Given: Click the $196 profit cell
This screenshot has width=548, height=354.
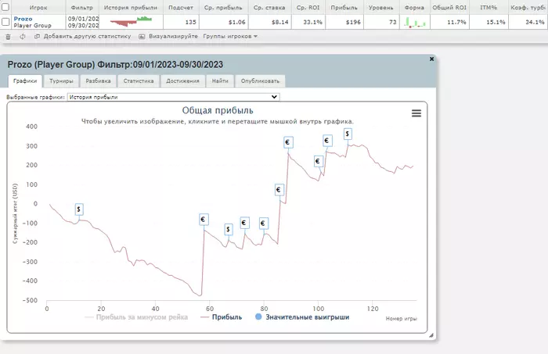Looking at the screenshot, I should pos(344,22).
